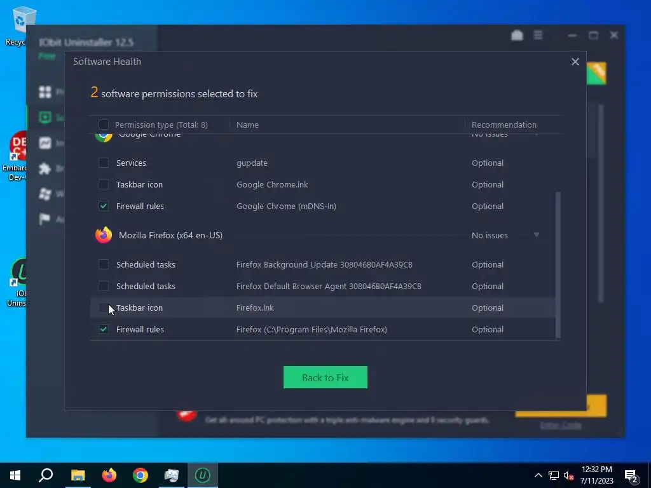Viewport: 651px width, 488px height.
Task: Toggle the select-all permissions checkbox
Action: pyautogui.click(x=104, y=125)
